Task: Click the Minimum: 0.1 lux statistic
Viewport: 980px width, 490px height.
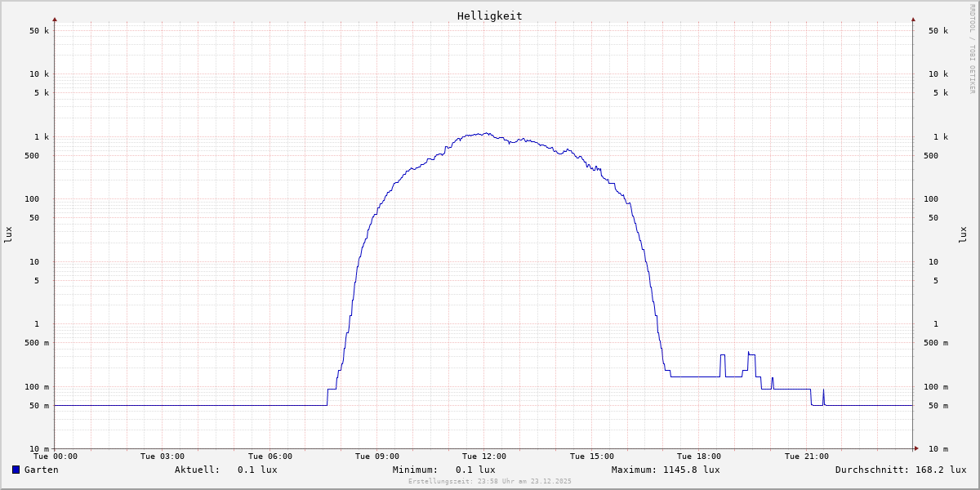Action: [x=443, y=470]
